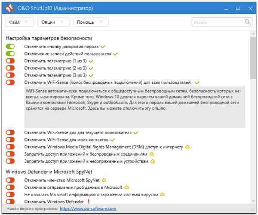
Task: Enable telemetry (2 из 3) switch
Action: [x=10, y=68]
